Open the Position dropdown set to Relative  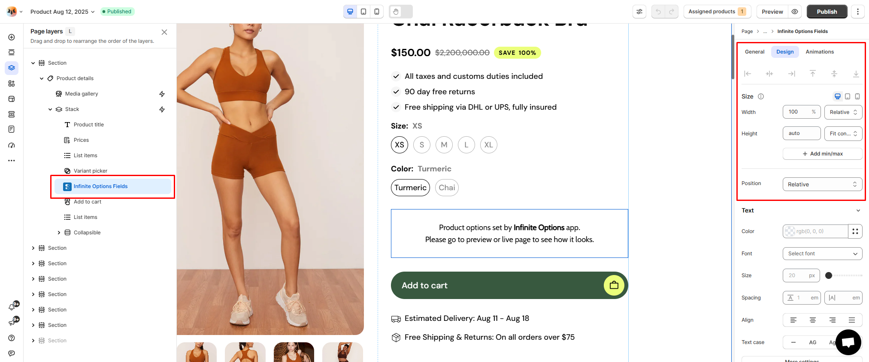click(x=822, y=184)
